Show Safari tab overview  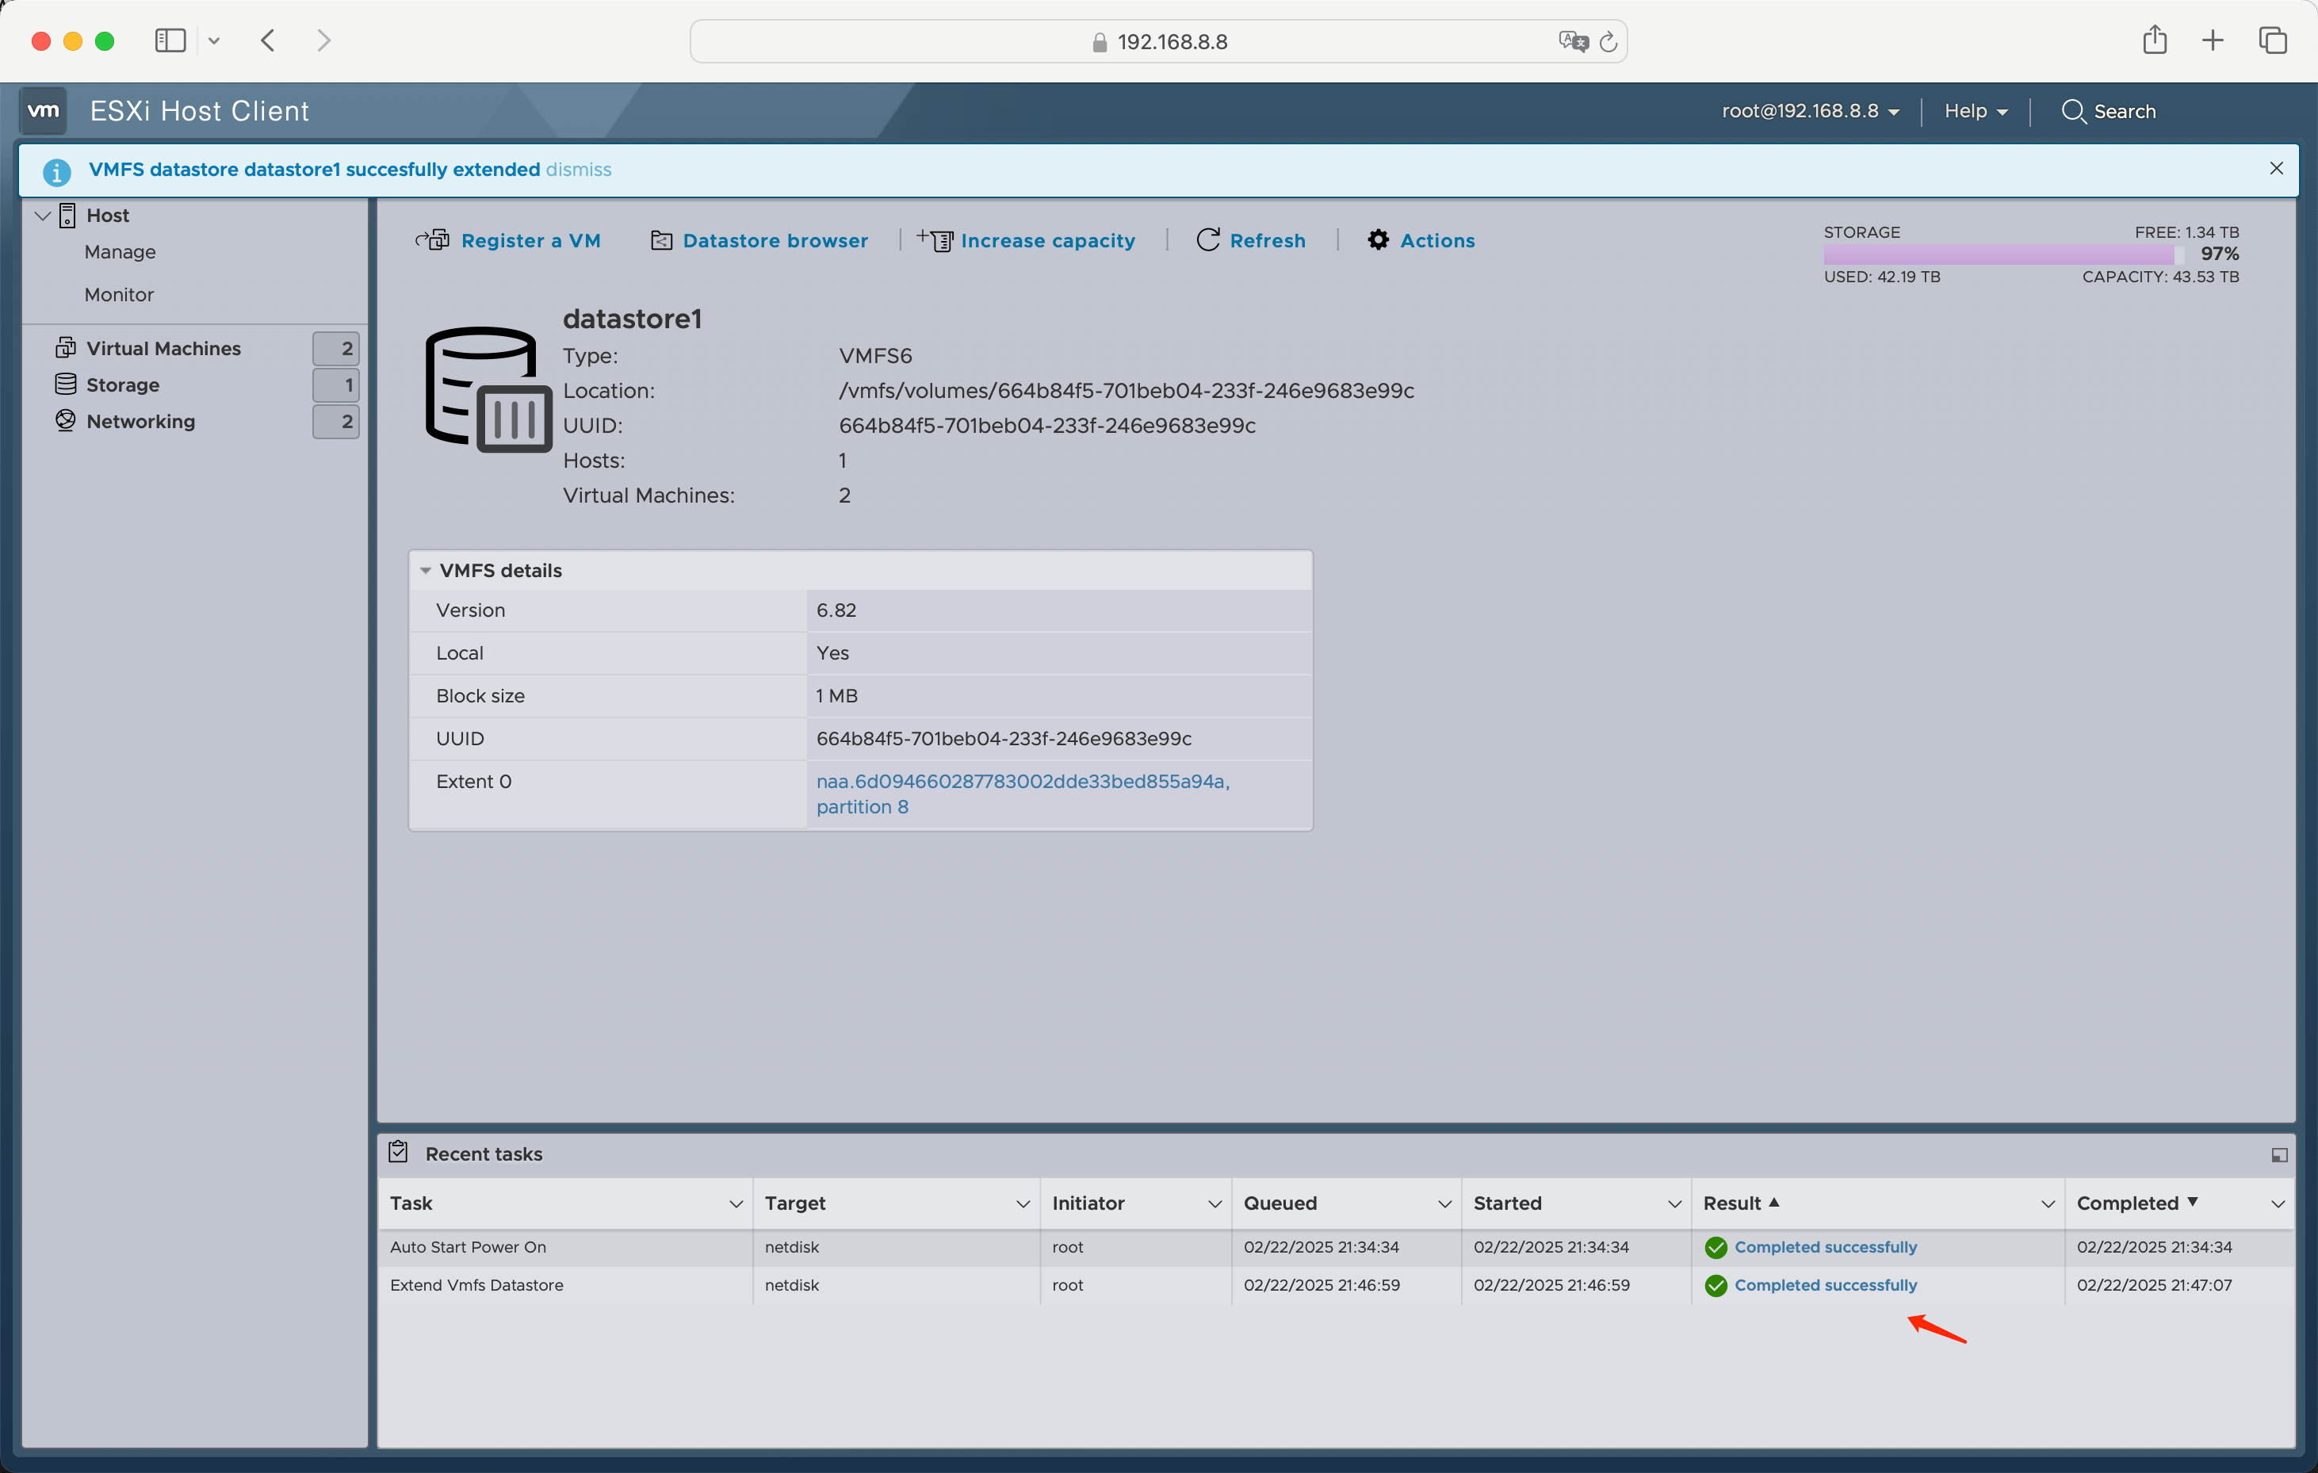point(2273,40)
